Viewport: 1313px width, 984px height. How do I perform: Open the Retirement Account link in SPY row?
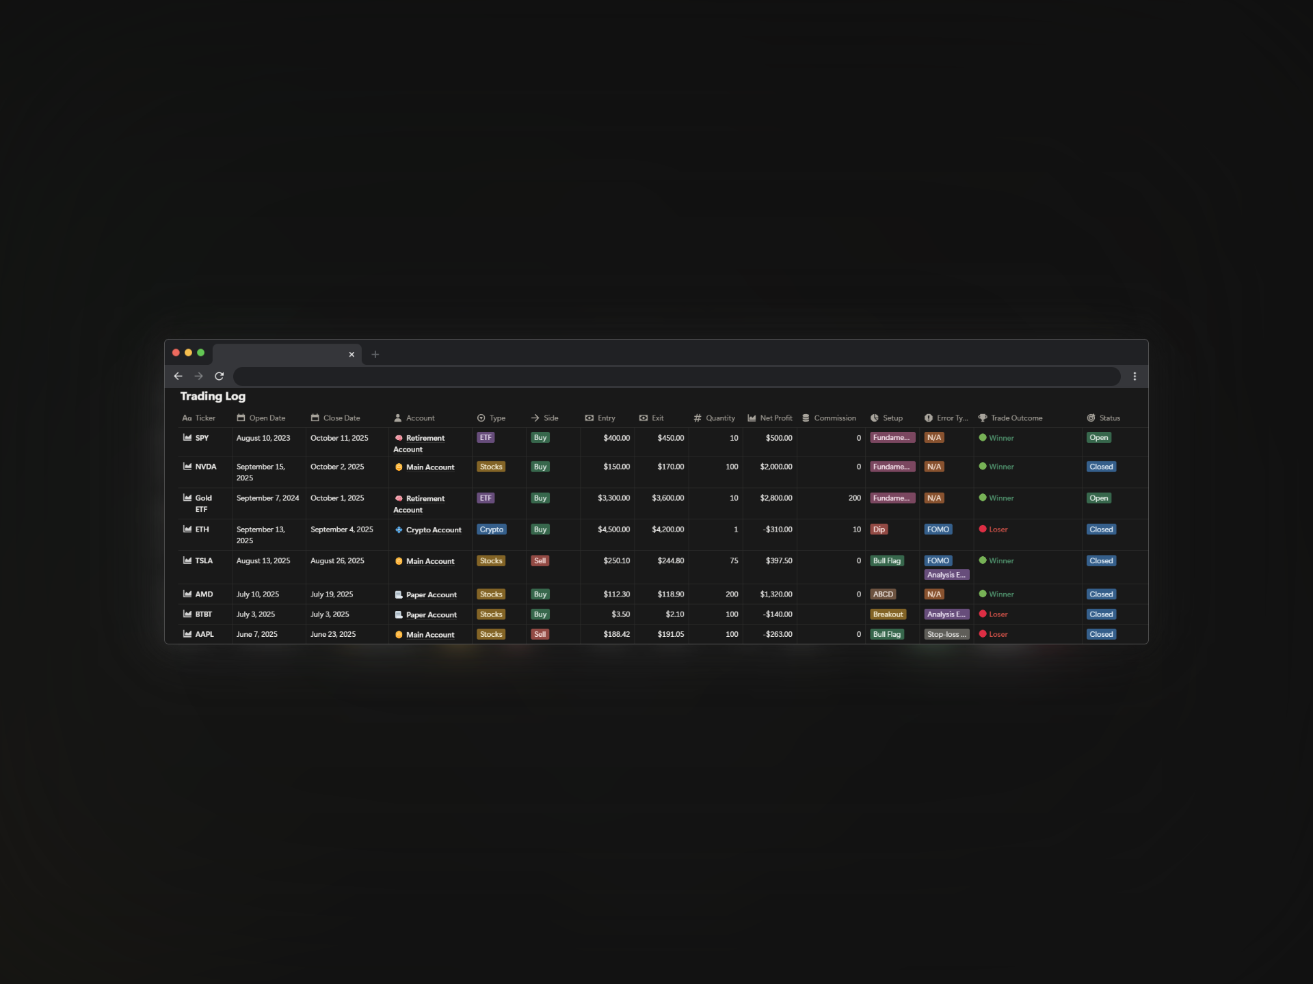coord(419,443)
